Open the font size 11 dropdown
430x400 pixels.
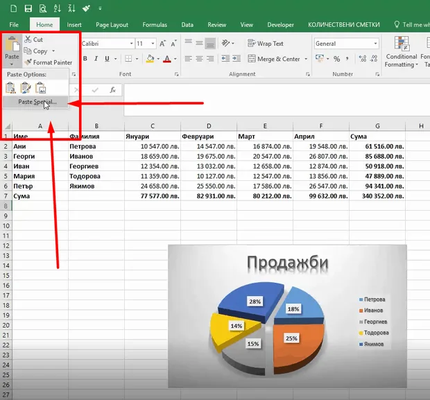pos(153,44)
